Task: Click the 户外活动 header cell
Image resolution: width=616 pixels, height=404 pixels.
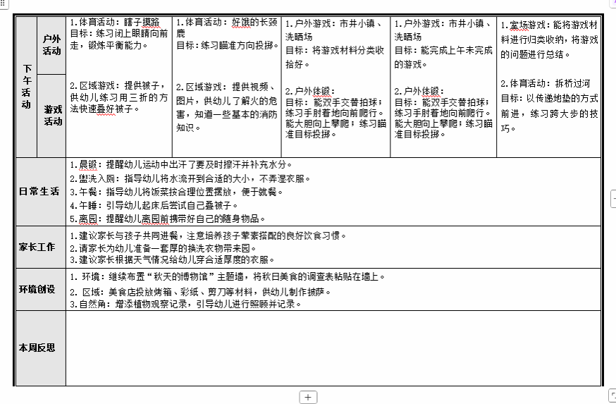Action: click(x=51, y=45)
